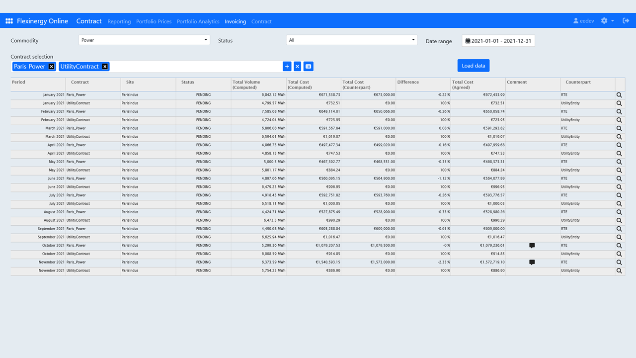The height and width of the screenshot is (358, 636).
Task: View comment on October 2021 Paris_Power row
Action: 532,246
